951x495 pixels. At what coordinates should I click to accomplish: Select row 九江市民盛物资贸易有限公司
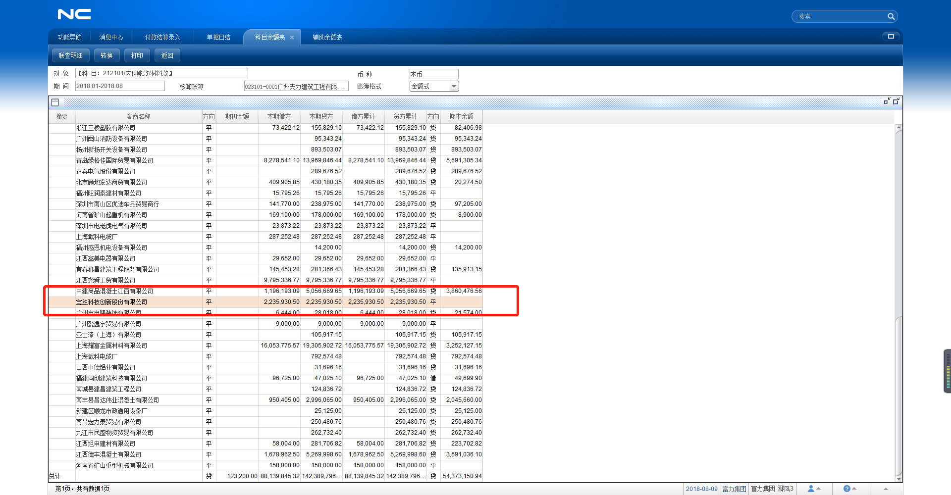click(265, 433)
